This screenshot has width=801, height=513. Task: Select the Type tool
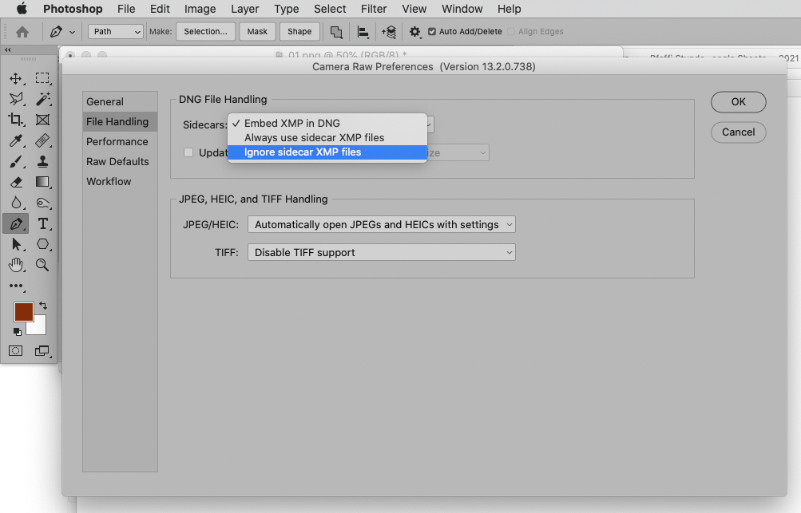tap(42, 223)
